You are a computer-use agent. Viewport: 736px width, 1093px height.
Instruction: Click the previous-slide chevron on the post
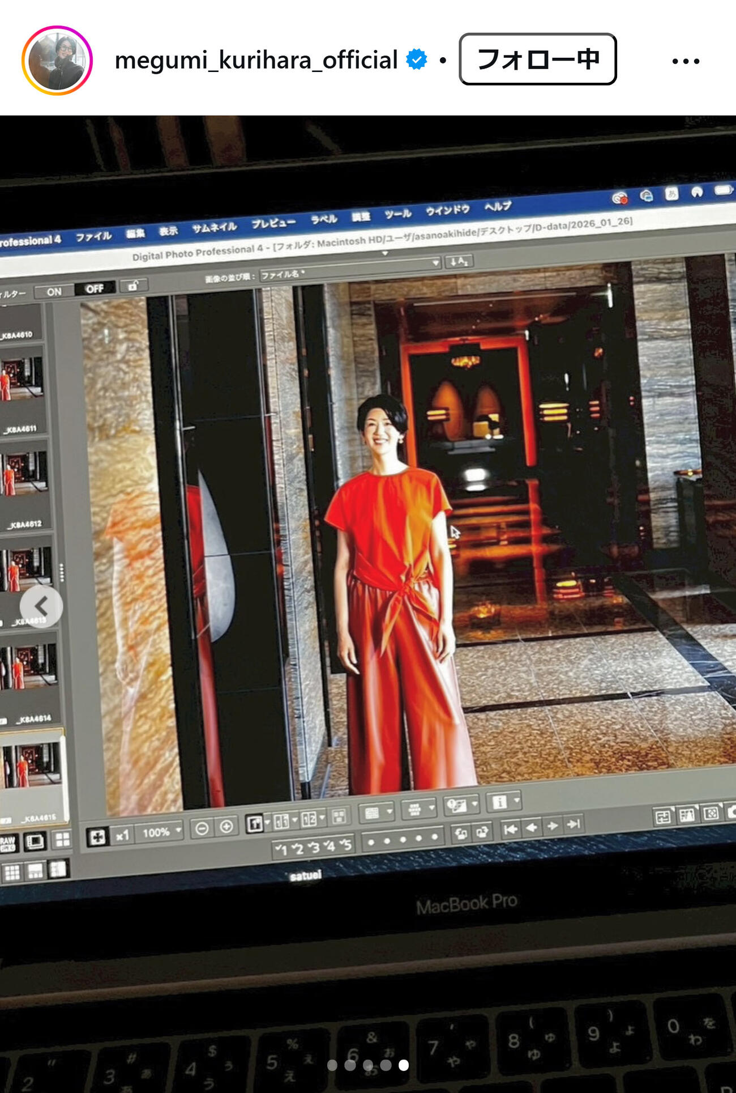click(41, 606)
